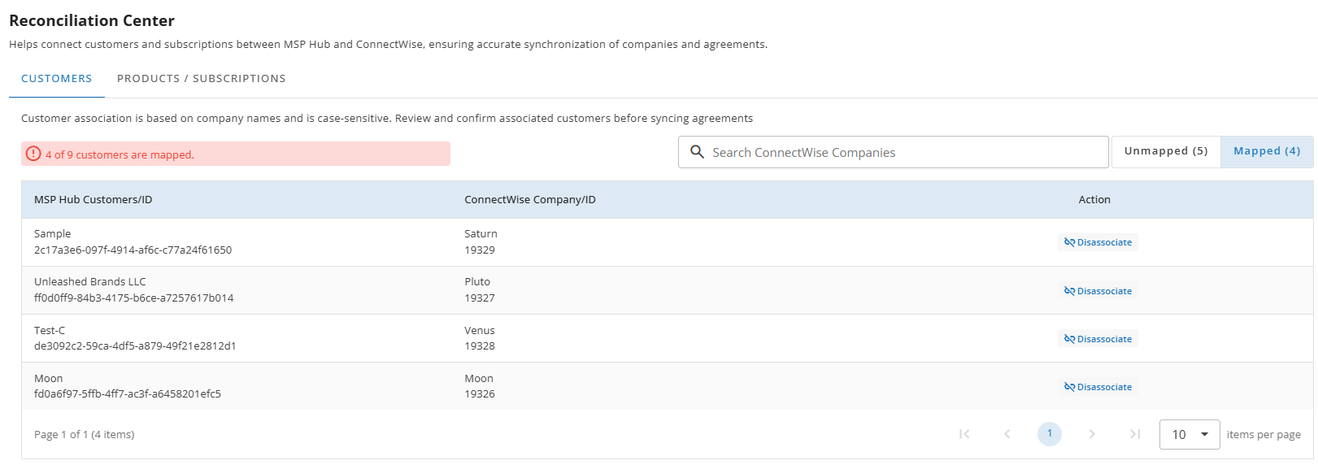Select company ID 19328
Viewport: 1318px width, 465px height.
[x=480, y=345]
